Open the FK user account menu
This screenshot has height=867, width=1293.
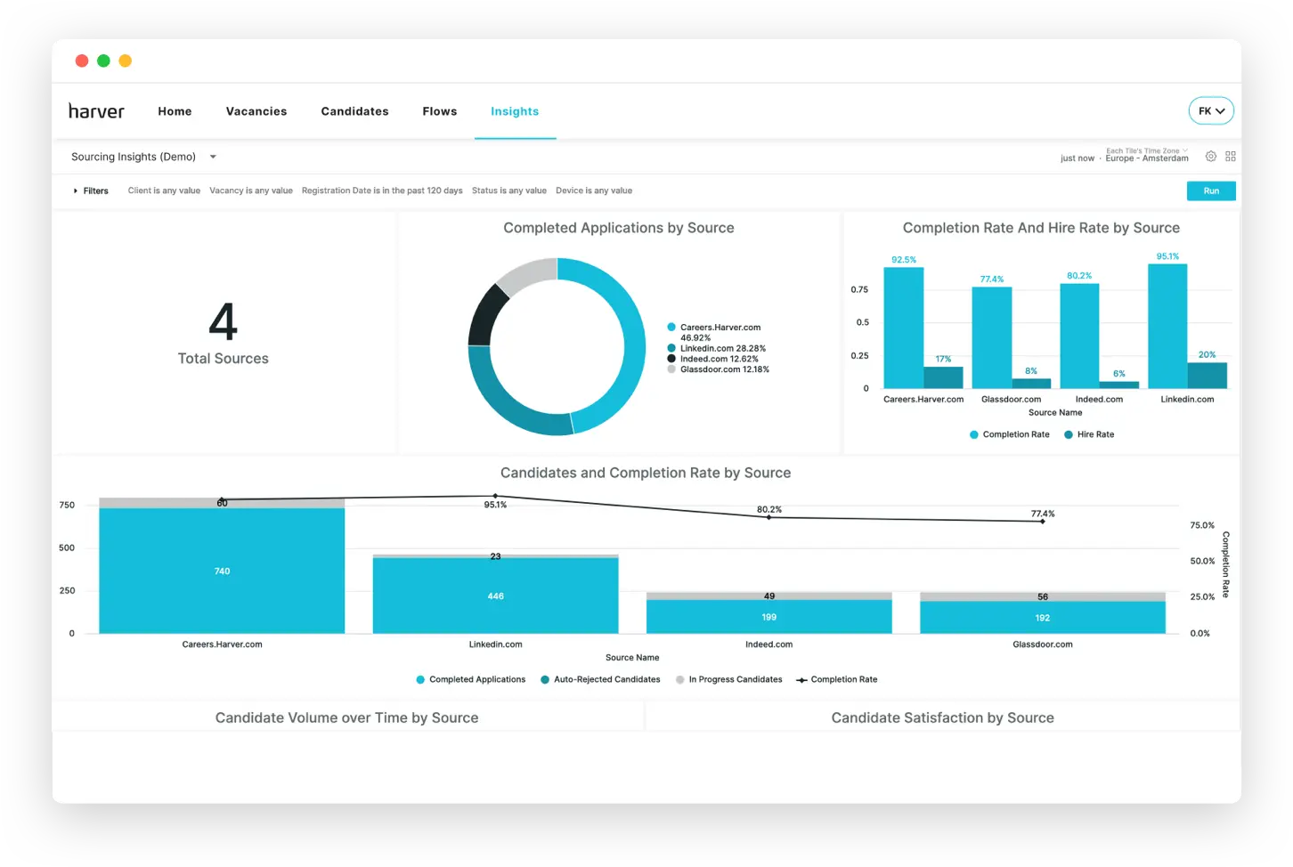pyautogui.click(x=1211, y=111)
